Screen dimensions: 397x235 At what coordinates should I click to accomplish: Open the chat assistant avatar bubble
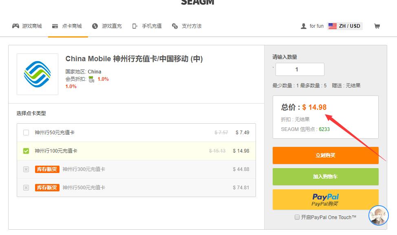(379, 215)
